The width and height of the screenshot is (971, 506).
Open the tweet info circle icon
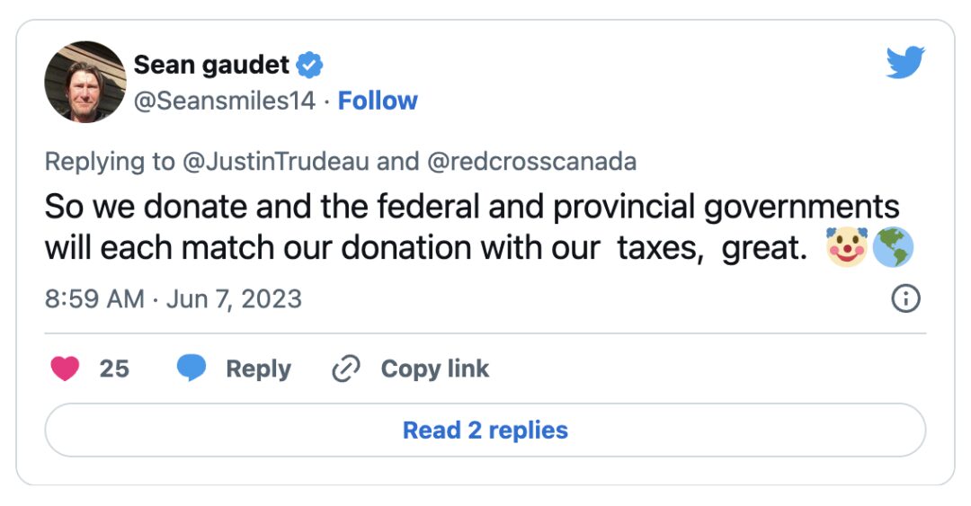905,298
